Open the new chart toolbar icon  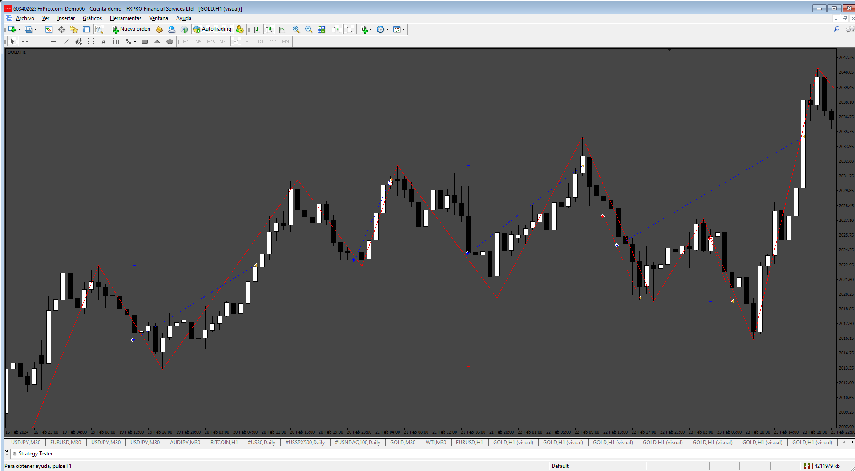pyautogui.click(x=12, y=29)
